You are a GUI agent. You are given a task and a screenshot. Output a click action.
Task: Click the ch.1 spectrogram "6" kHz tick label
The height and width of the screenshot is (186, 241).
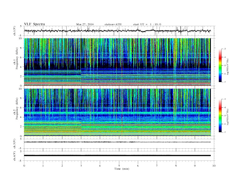(21, 57)
